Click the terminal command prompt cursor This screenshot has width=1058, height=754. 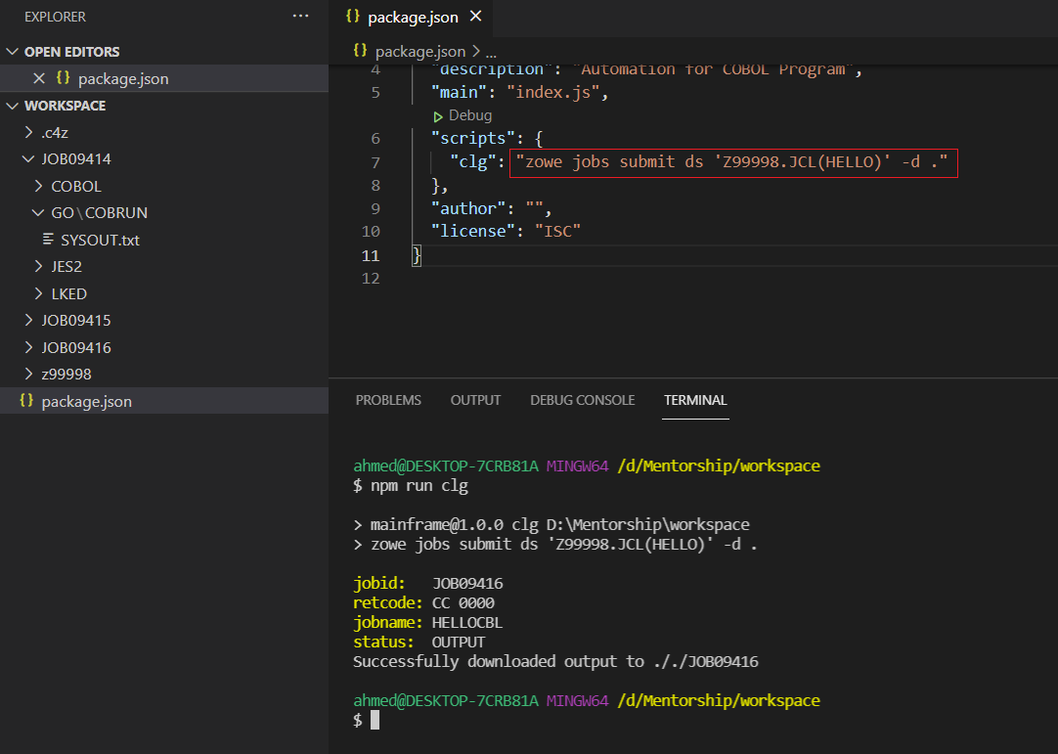point(375,720)
